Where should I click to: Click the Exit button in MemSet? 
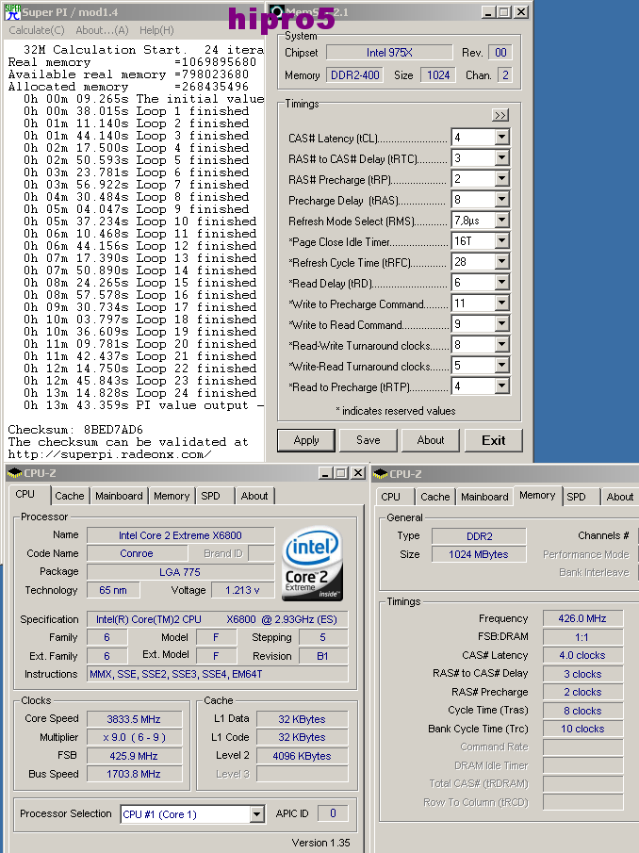[493, 440]
